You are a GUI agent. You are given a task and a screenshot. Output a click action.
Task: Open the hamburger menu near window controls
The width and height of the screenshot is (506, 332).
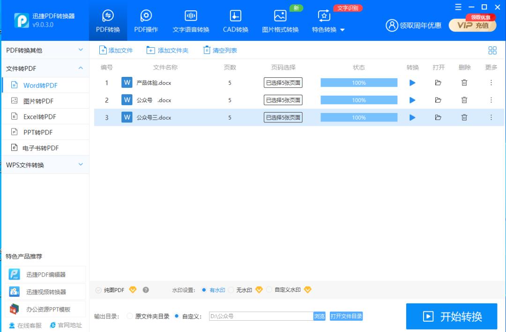pos(458,7)
